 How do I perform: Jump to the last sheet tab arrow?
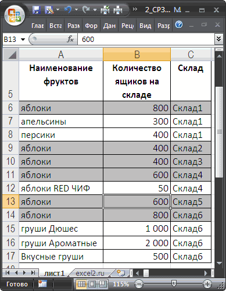(33, 273)
